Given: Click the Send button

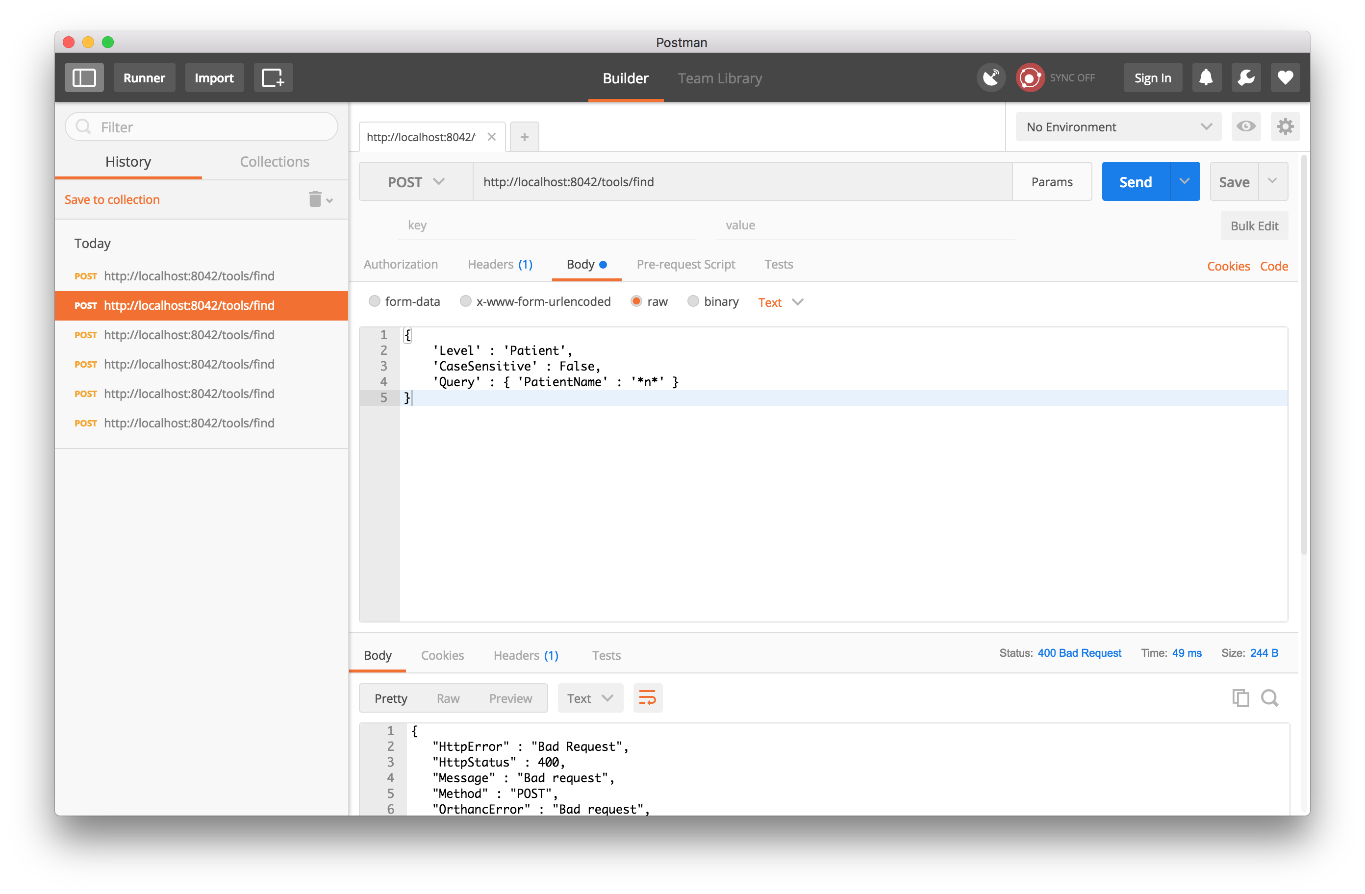Looking at the screenshot, I should [x=1136, y=182].
